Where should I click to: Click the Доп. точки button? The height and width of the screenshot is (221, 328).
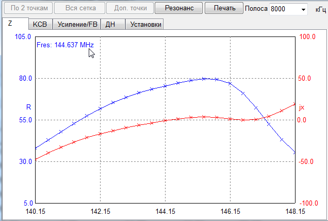pyautogui.click(x=129, y=8)
